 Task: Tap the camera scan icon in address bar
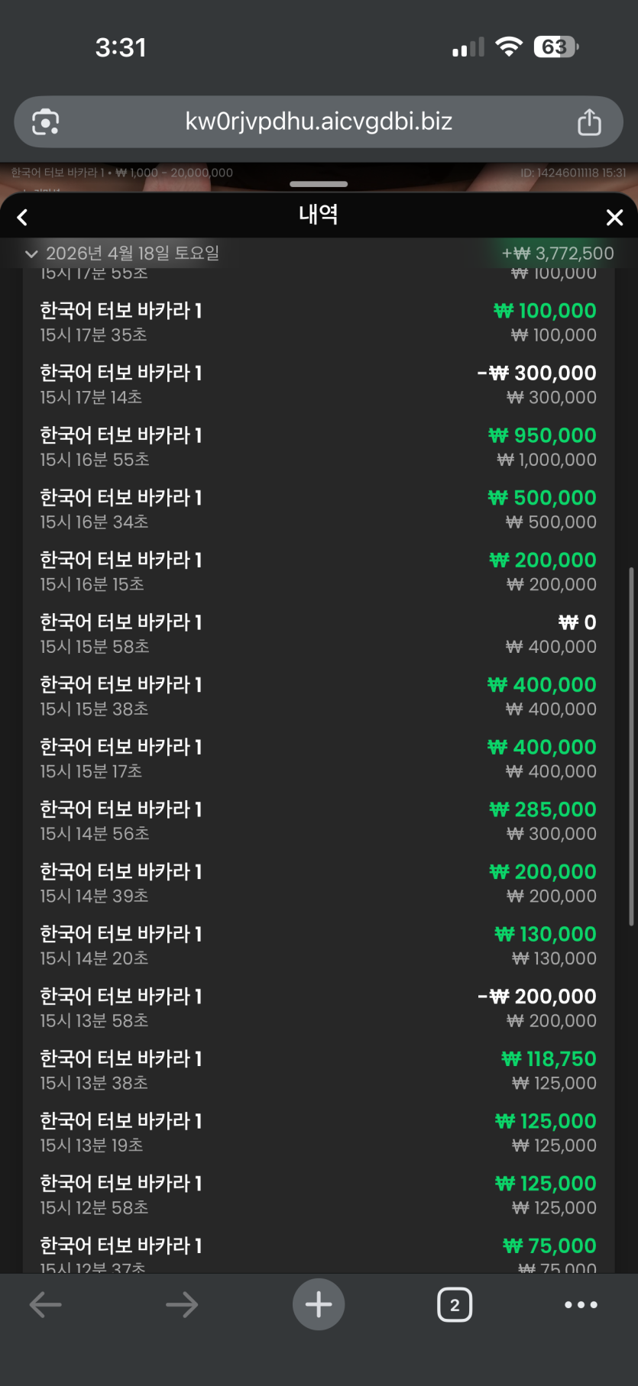(x=45, y=122)
